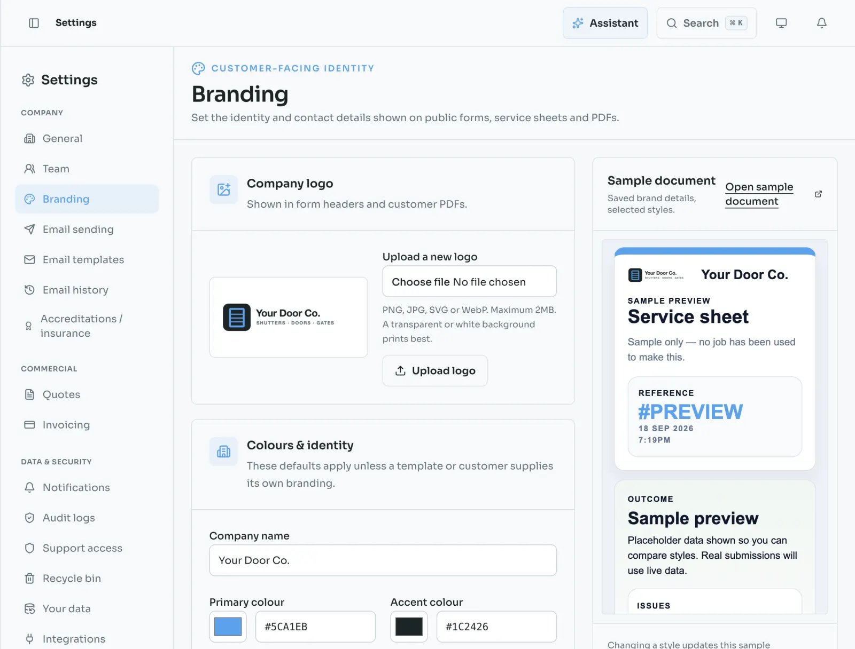
Task: Click the current Your Door Co. logo preview
Action: (x=289, y=318)
